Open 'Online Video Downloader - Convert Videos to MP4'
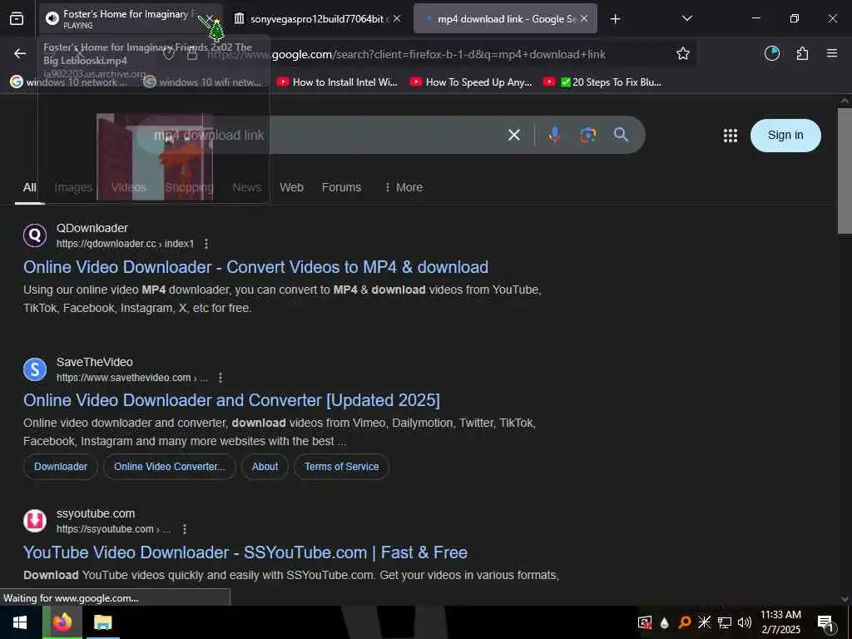Image resolution: width=852 pixels, height=639 pixels. pyautogui.click(x=255, y=267)
